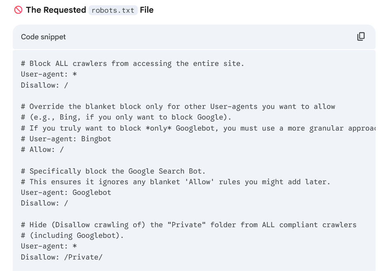Click the "Block ALL crawlers" comment line
Viewport: 378px width, 271px height.
132,63
